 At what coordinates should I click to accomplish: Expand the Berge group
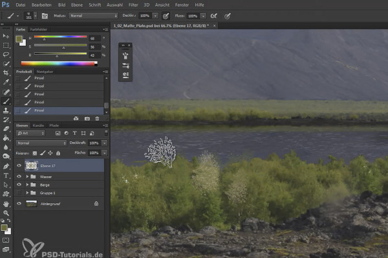(x=27, y=184)
